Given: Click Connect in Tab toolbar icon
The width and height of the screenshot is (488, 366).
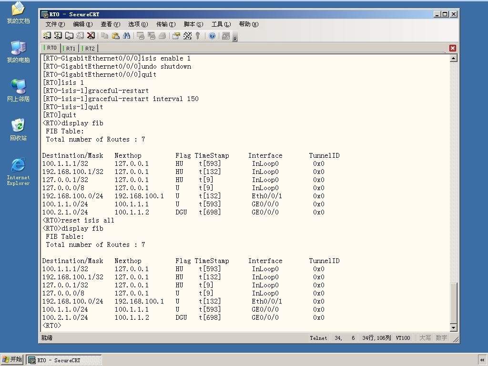Looking at the screenshot, I should pos(69,36).
